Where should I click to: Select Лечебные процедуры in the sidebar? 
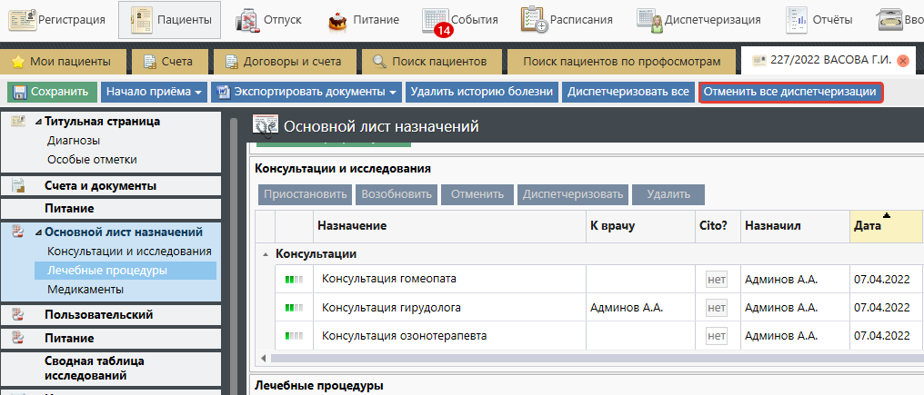[107, 271]
